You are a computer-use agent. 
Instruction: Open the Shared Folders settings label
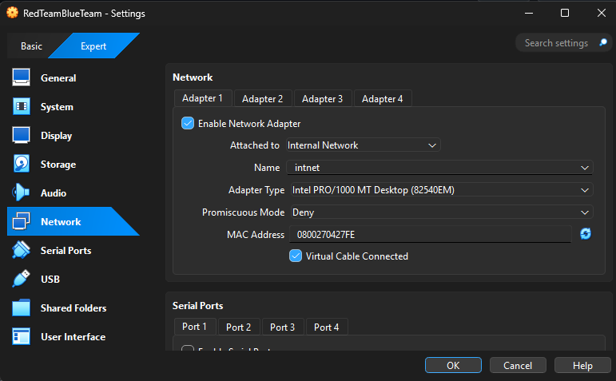pos(74,308)
